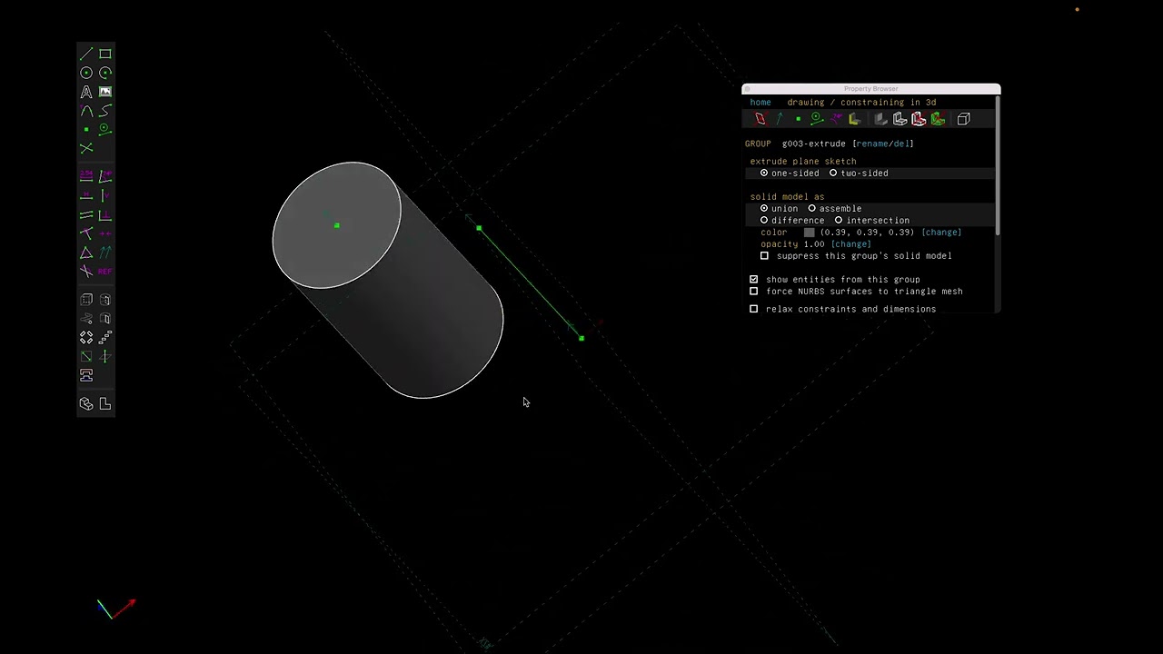Create new lathe group
1163x654 pixels.
105,299
